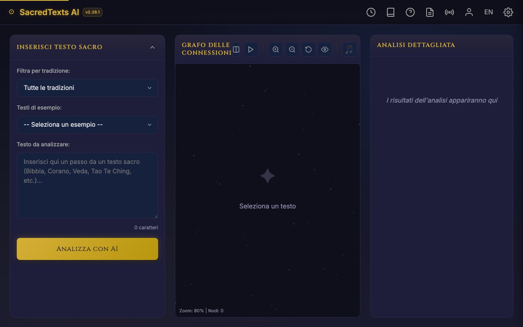The width and height of the screenshot is (523, 327).
Task: Reset the graph view rotation icon
Action: pos(308,49)
